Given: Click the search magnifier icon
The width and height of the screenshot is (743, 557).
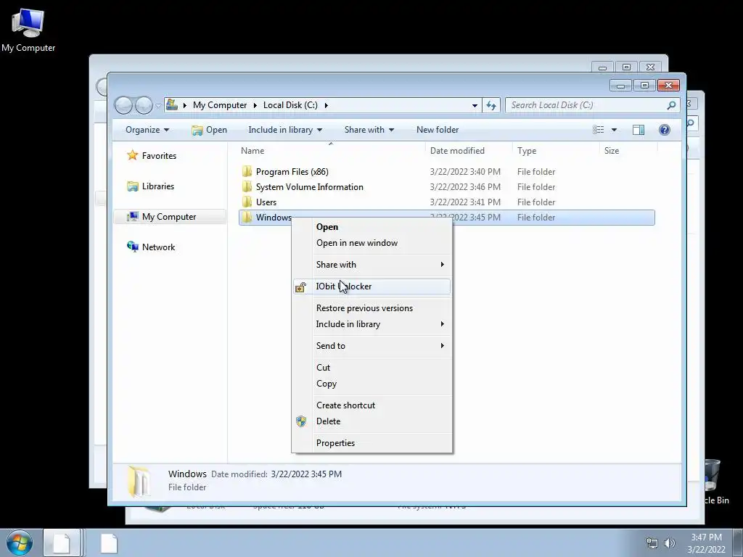Looking at the screenshot, I should (671, 105).
